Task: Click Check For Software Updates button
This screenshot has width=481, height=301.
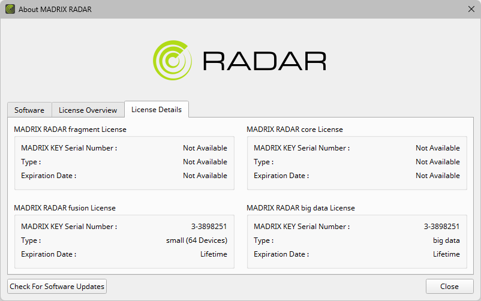Action: pyautogui.click(x=57, y=286)
